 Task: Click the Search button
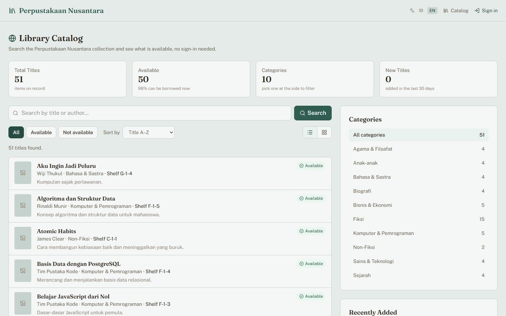313,113
